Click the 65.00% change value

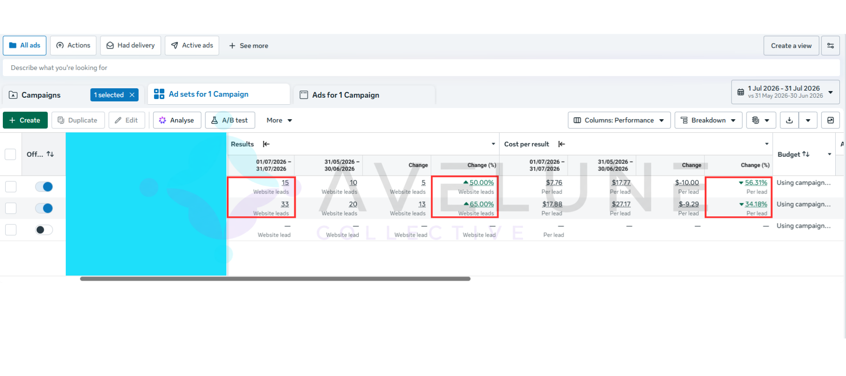(481, 205)
